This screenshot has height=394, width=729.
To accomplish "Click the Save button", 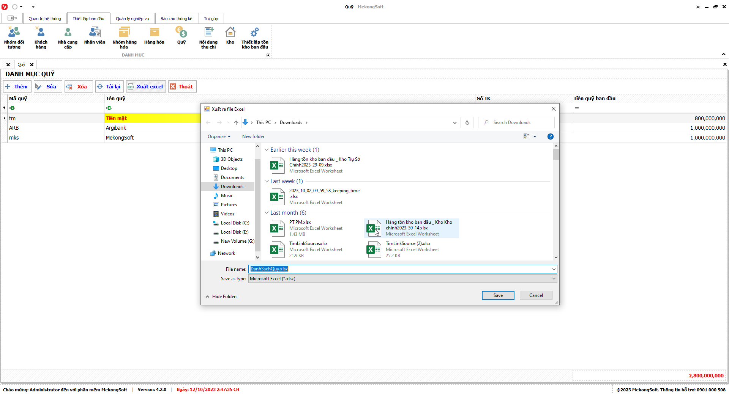I will 498,295.
